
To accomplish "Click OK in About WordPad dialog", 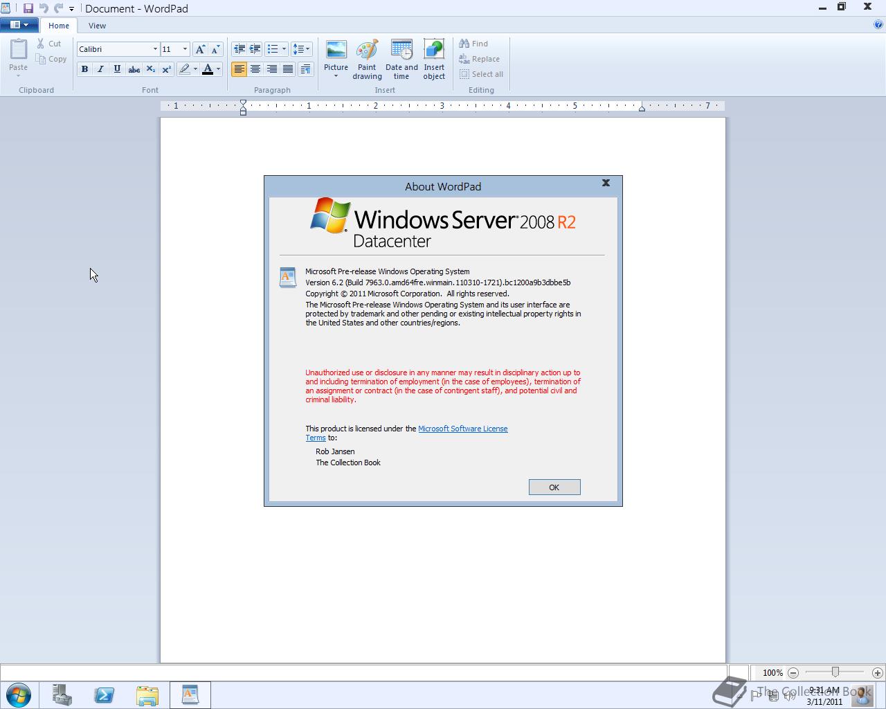I will [x=554, y=487].
